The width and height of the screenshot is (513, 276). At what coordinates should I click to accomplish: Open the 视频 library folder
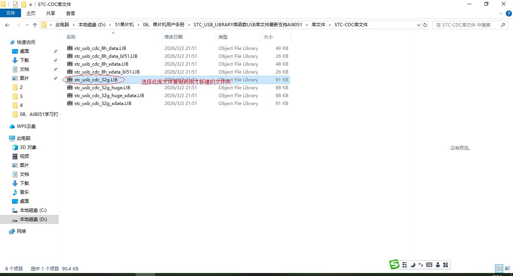point(24,156)
